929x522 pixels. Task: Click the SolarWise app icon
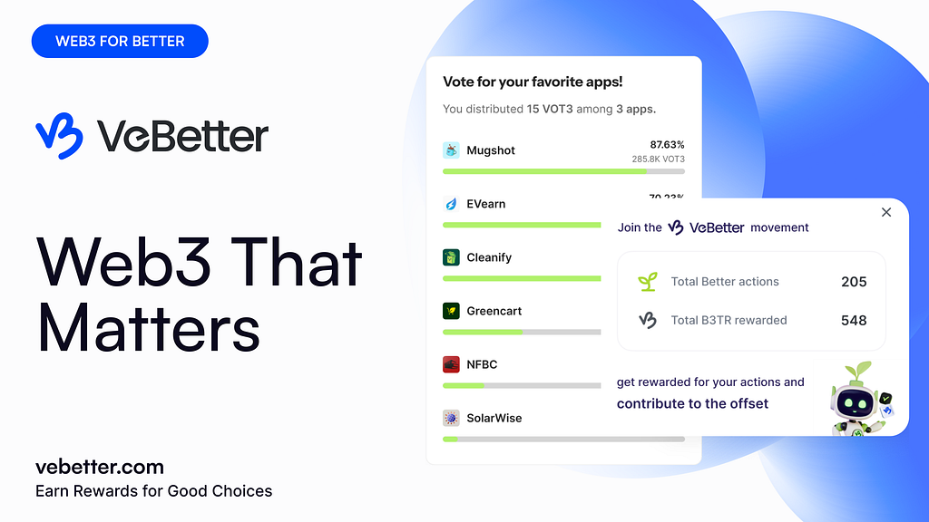point(451,418)
